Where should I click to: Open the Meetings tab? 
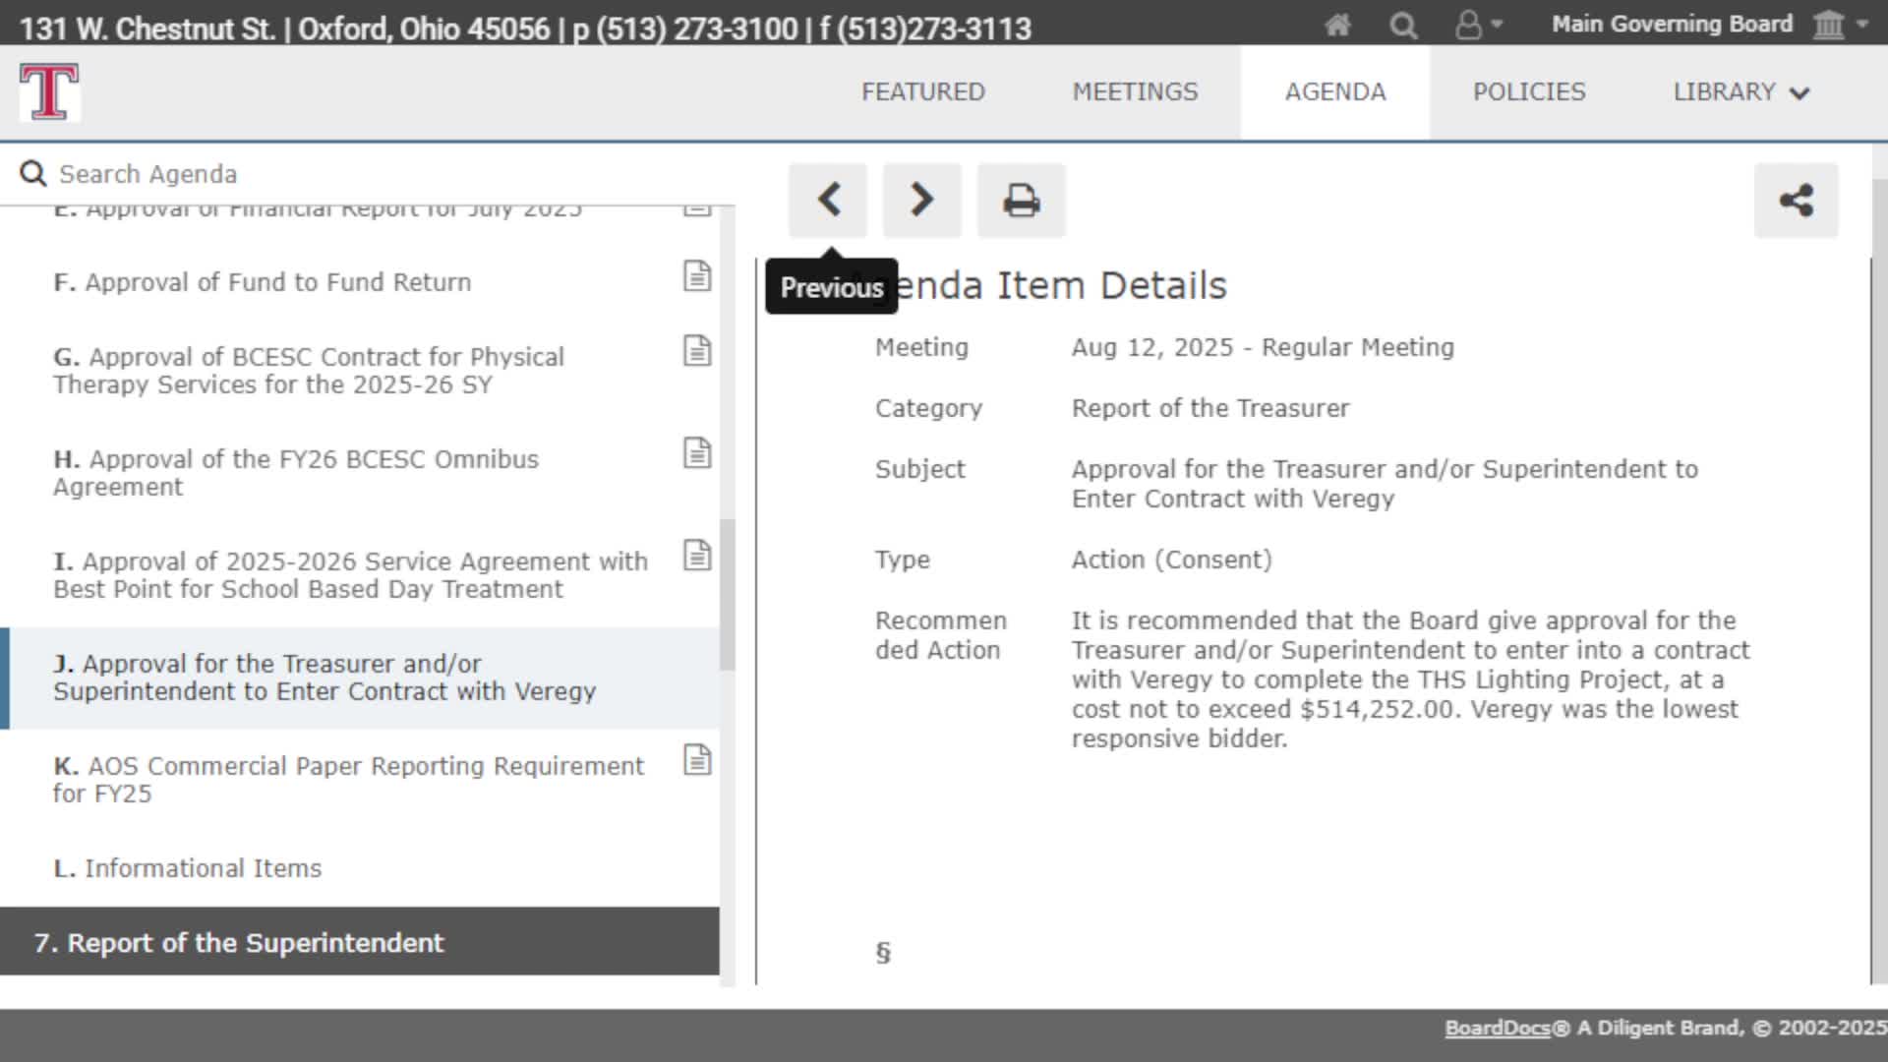coord(1135,91)
